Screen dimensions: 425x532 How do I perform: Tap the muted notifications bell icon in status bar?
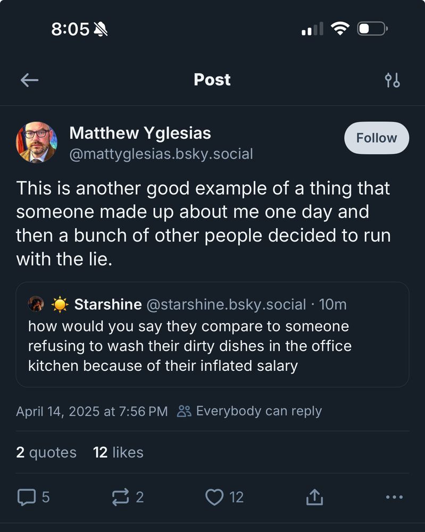tap(101, 29)
